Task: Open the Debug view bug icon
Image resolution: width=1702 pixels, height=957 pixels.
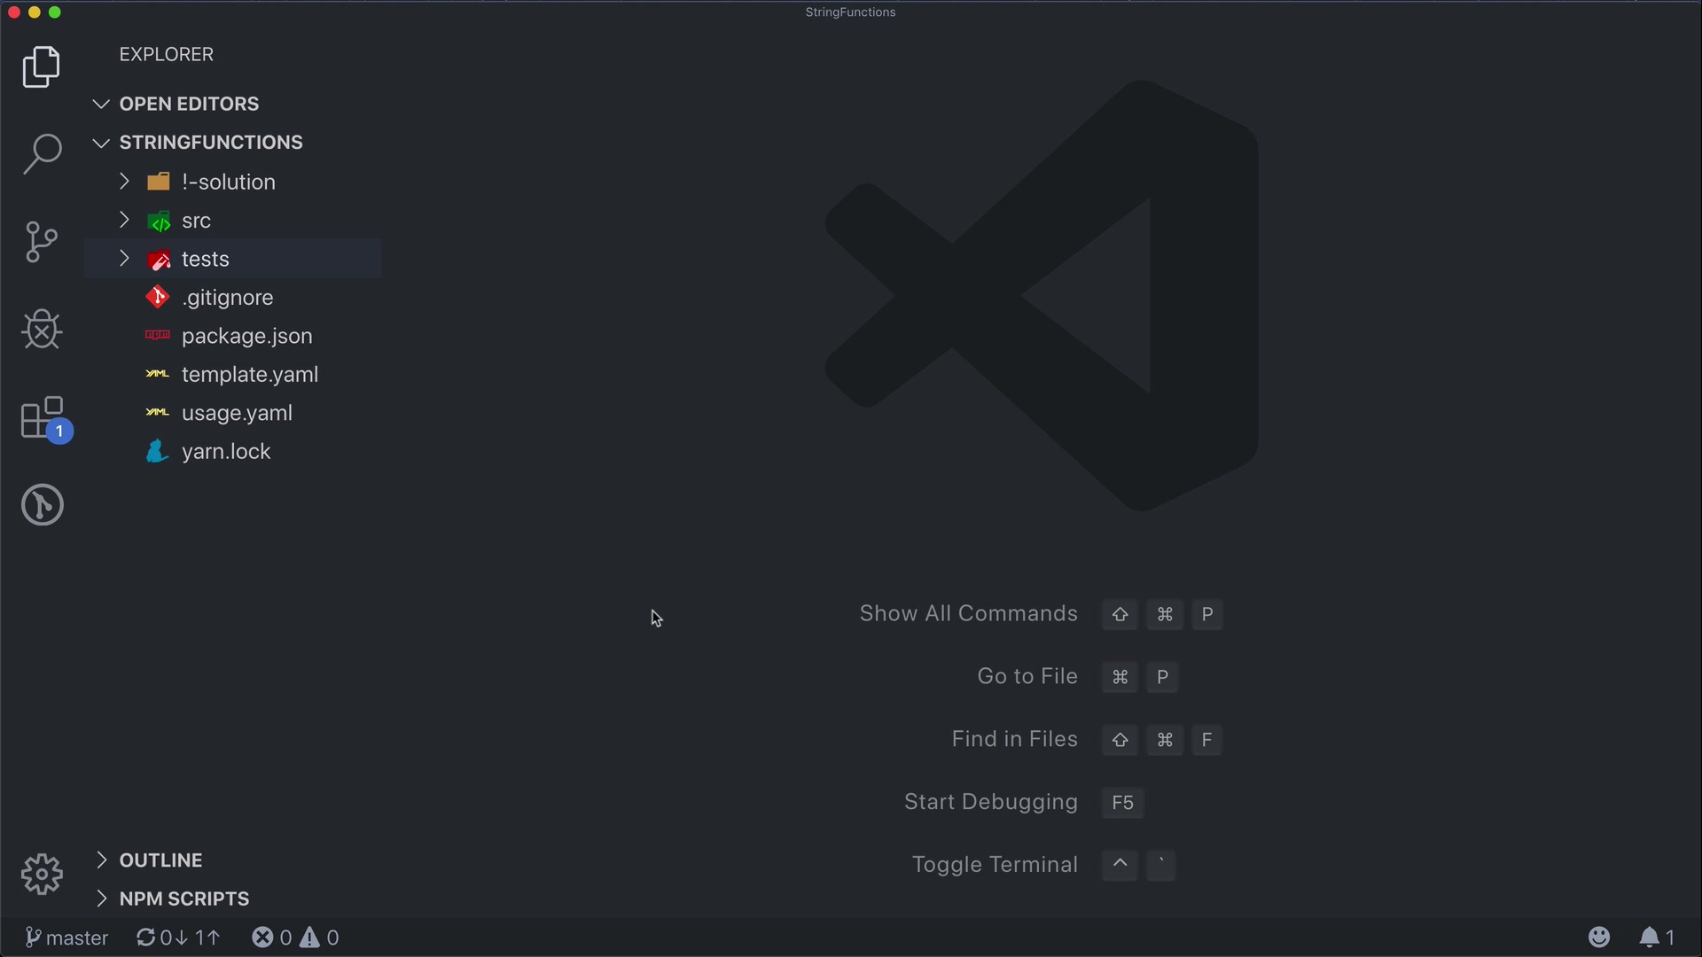Action: point(42,330)
